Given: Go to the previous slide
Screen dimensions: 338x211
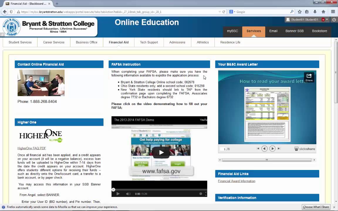Looking at the screenshot, I should pos(264,149).
